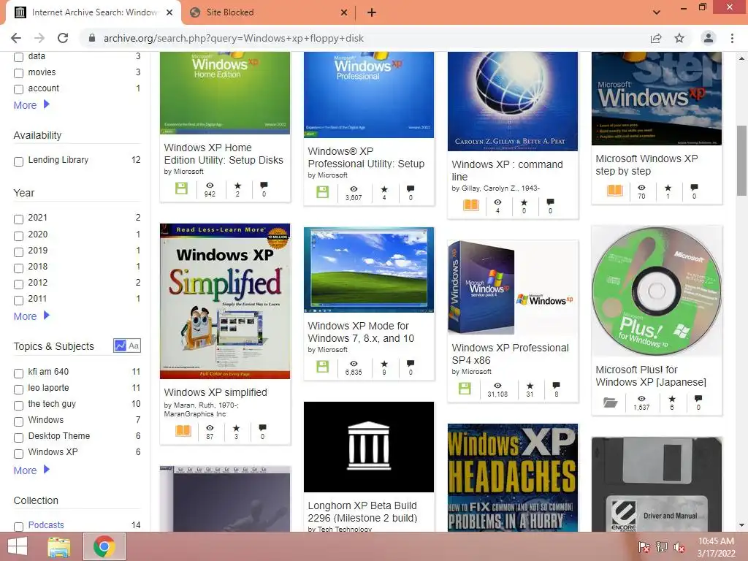Show the tab search chevron

657,12
